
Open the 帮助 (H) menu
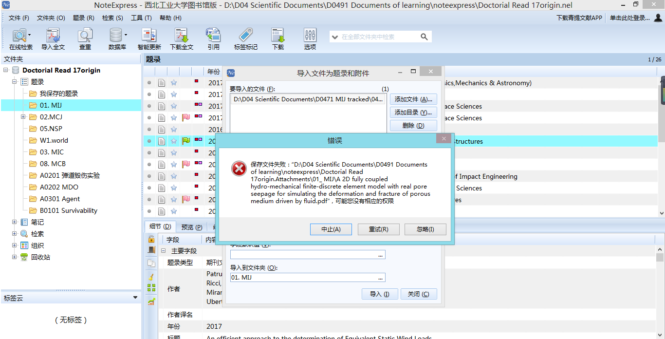(170, 18)
